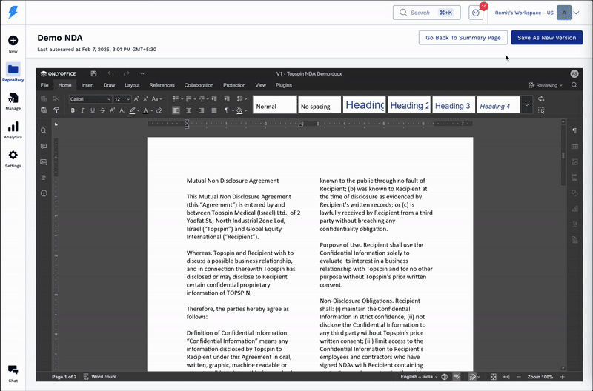Open the File menu
The height and width of the screenshot is (391, 593).
[x=44, y=85]
